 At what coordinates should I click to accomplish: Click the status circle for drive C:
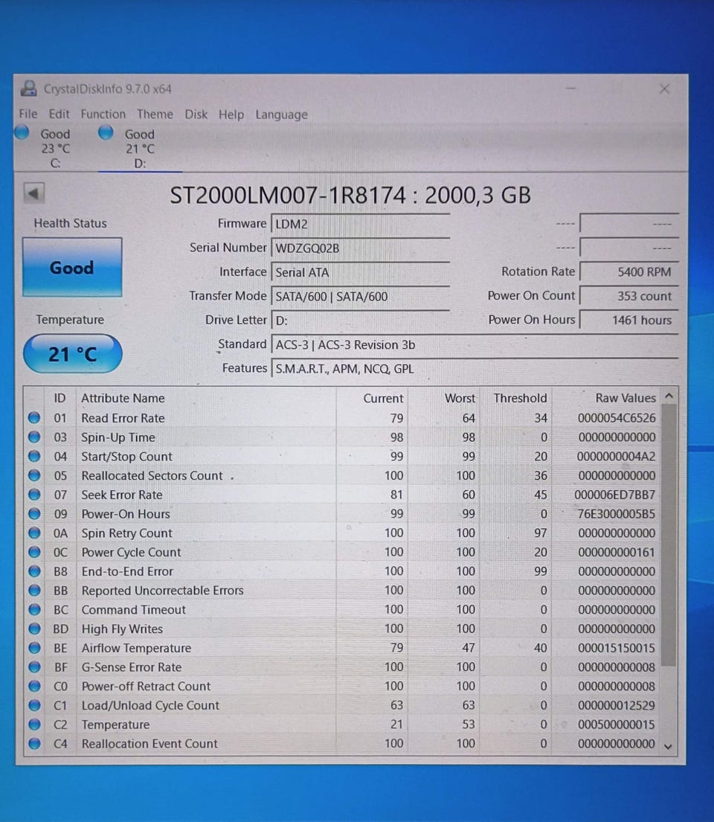click(22, 132)
